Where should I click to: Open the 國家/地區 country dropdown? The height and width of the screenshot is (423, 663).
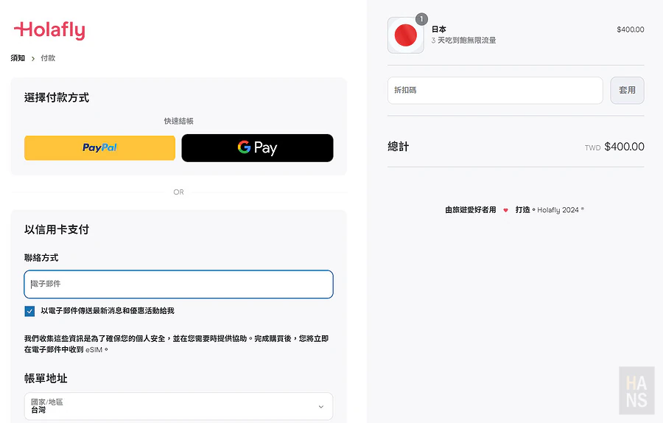pyautogui.click(x=178, y=406)
